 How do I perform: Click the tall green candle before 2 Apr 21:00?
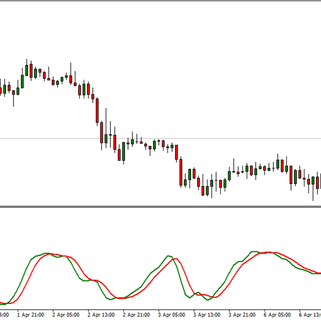point(123,151)
